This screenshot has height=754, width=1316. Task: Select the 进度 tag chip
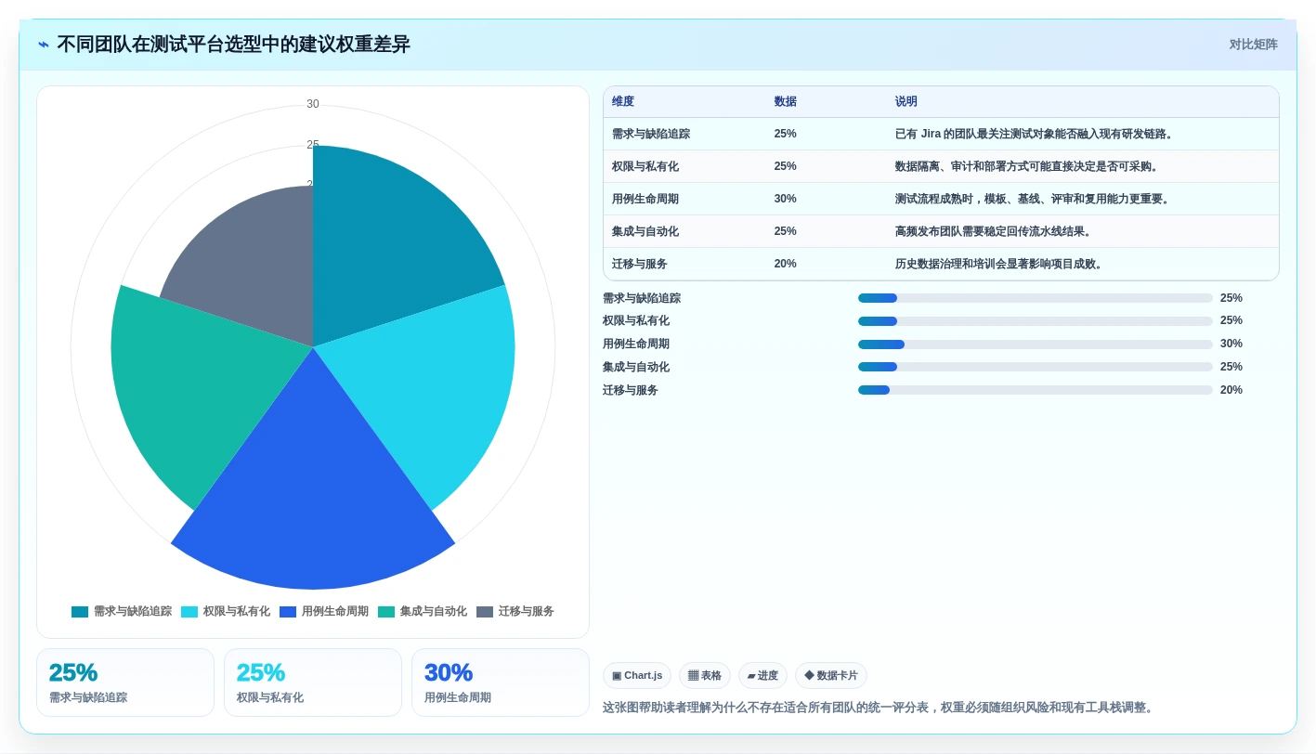[762, 676]
